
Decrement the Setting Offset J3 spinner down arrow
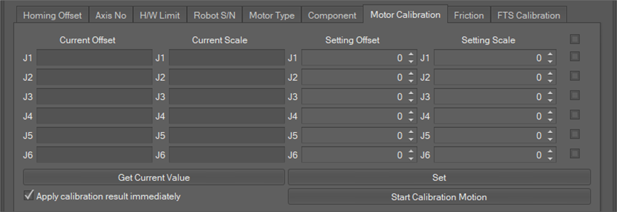pos(411,101)
